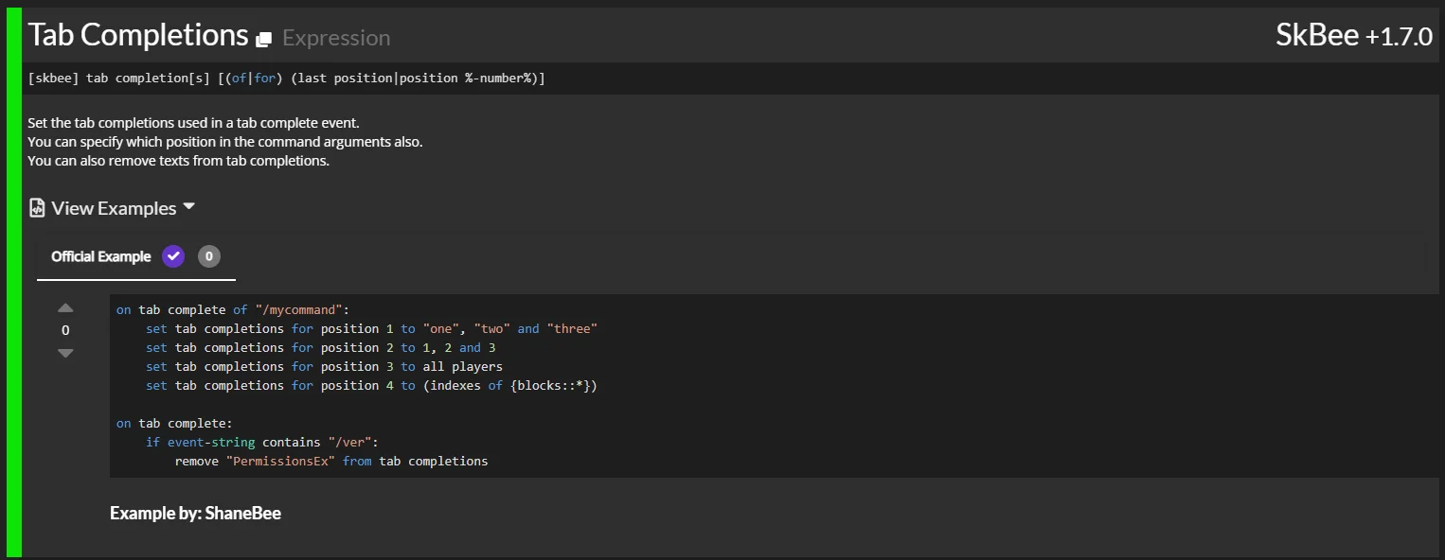Open the SkBee addon link
The width and height of the screenshot is (1445, 560).
click(x=1317, y=36)
